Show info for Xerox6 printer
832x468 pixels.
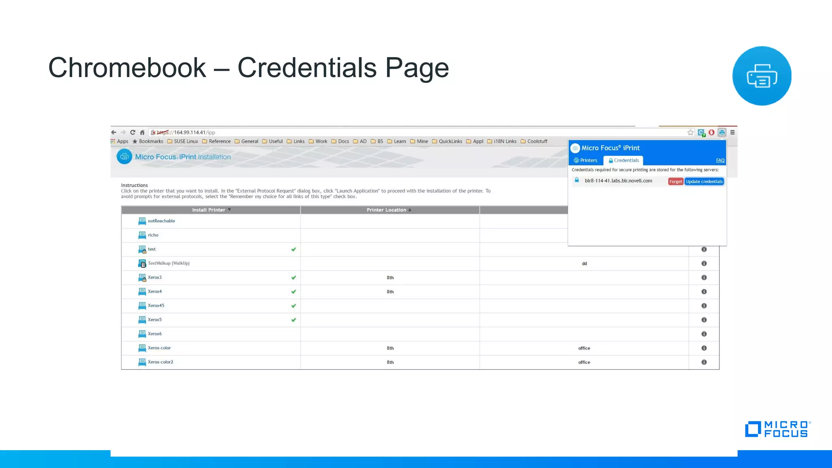point(704,334)
